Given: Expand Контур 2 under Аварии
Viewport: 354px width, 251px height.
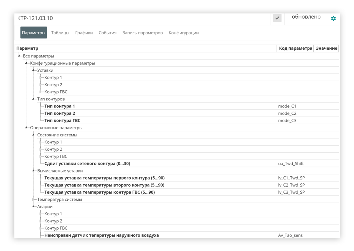Looking at the screenshot, I should point(40,221).
